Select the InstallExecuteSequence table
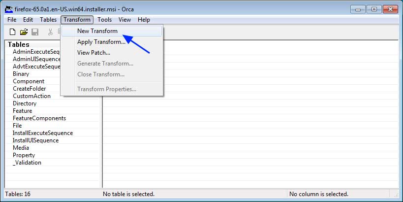 tap(43, 133)
